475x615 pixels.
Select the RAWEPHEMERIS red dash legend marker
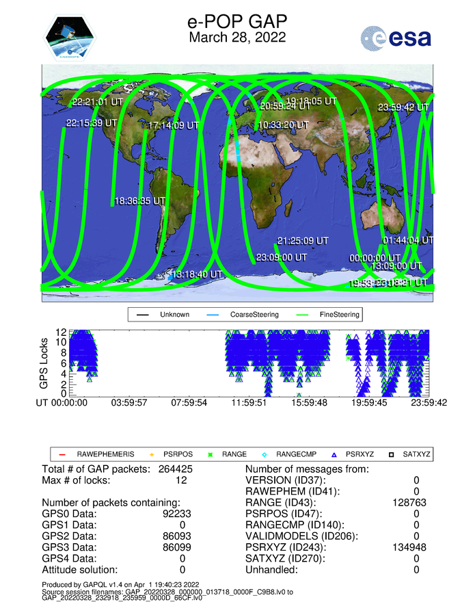point(62,454)
